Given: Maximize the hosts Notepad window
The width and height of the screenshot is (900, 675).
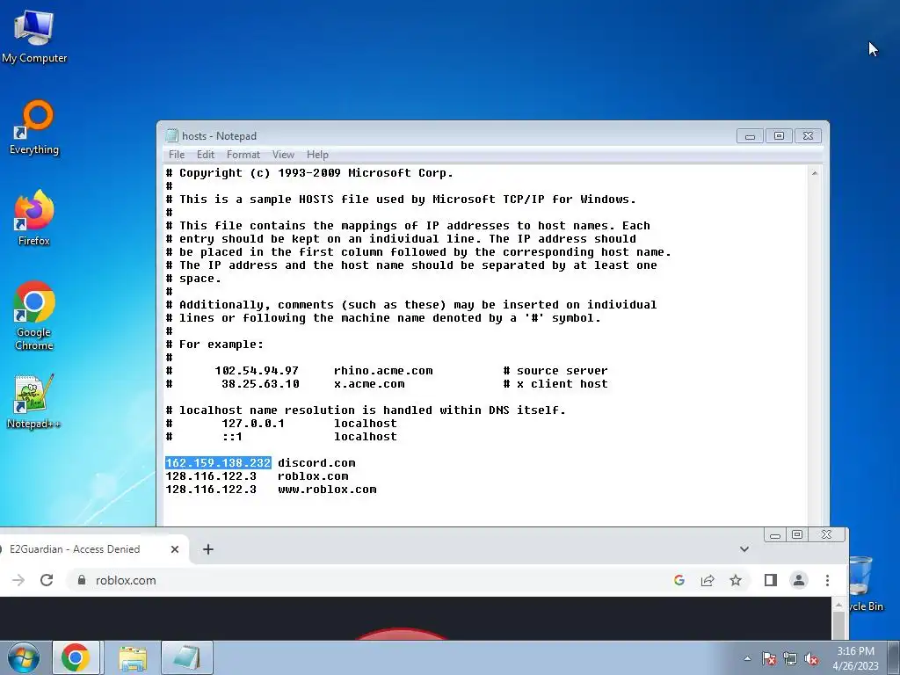Looking at the screenshot, I should tap(779, 136).
